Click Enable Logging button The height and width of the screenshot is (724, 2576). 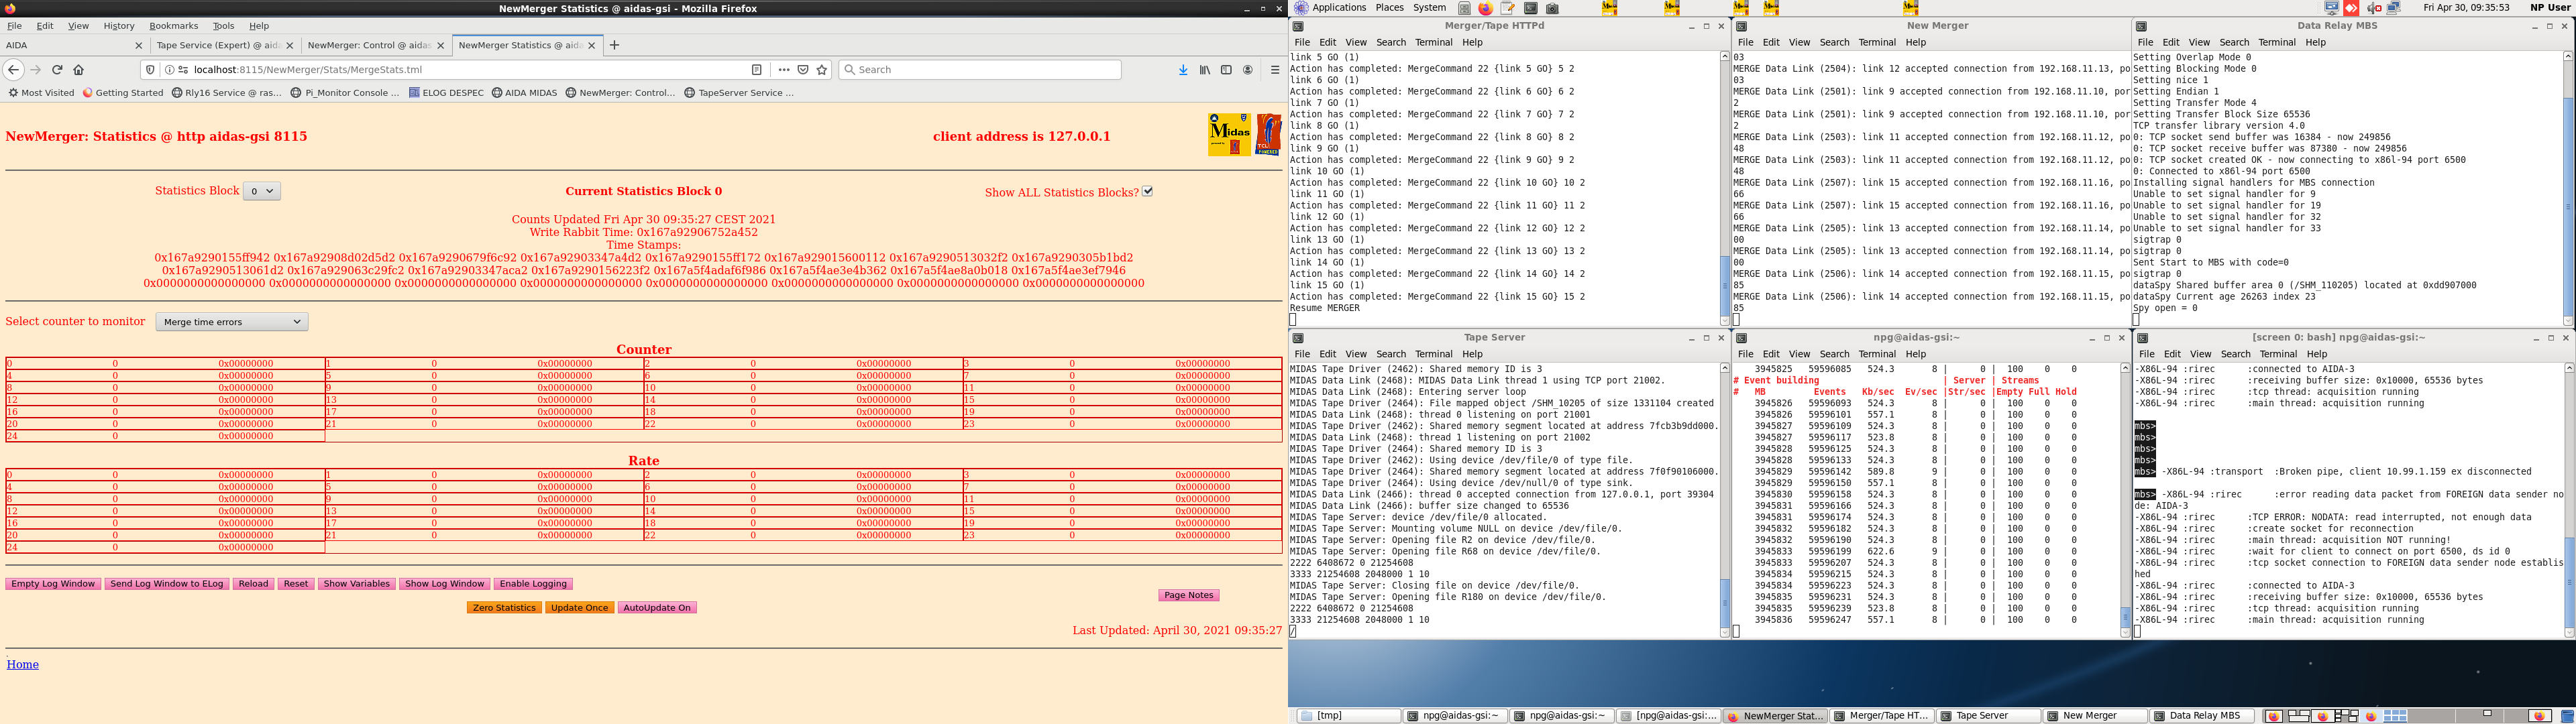point(533,584)
